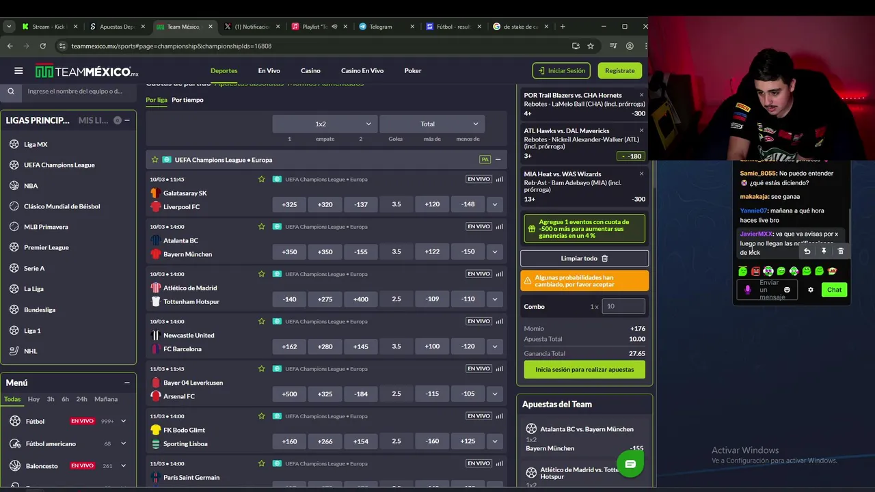The width and height of the screenshot is (875, 492).
Task: Expand more markets for Atlético vs Tottenham
Action: (x=495, y=299)
